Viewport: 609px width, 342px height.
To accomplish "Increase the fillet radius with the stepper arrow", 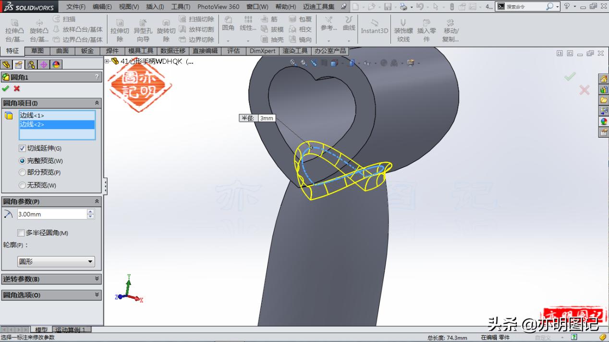I will click(90, 212).
